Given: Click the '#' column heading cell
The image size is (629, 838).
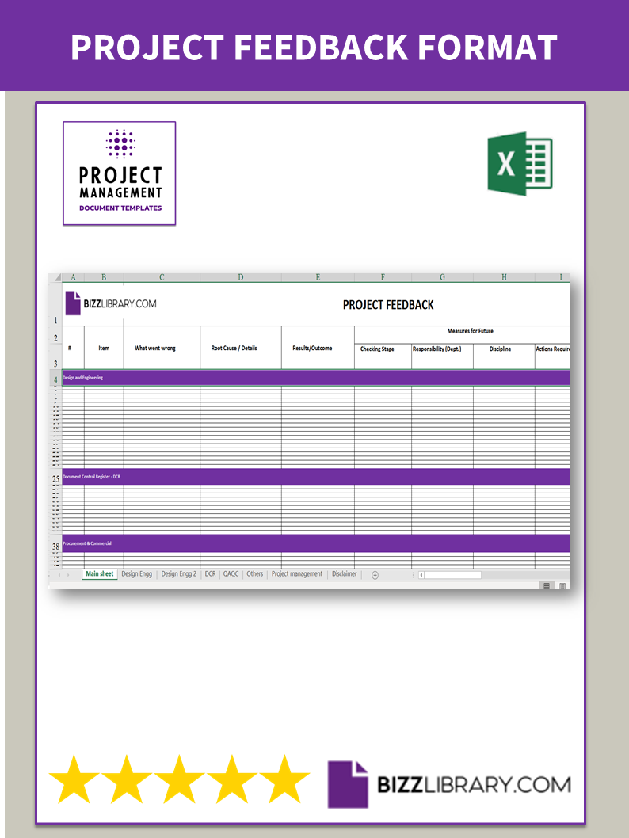Looking at the screenshot, I should 73,348.
